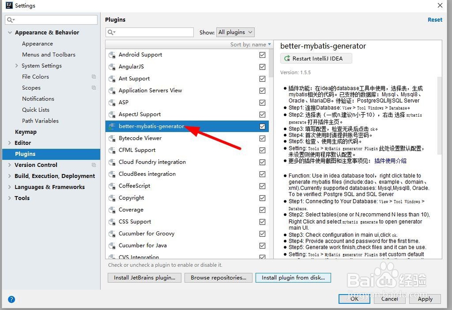The height and width of the screenshot is (310, 452).
Task: Toggle better-mybatis-generator enabled checkbox
Action: point(262,127)
